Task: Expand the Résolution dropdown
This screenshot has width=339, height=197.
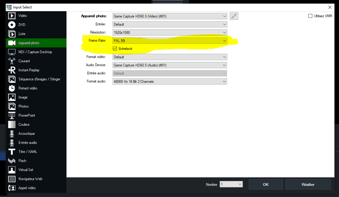Action: 170,32
